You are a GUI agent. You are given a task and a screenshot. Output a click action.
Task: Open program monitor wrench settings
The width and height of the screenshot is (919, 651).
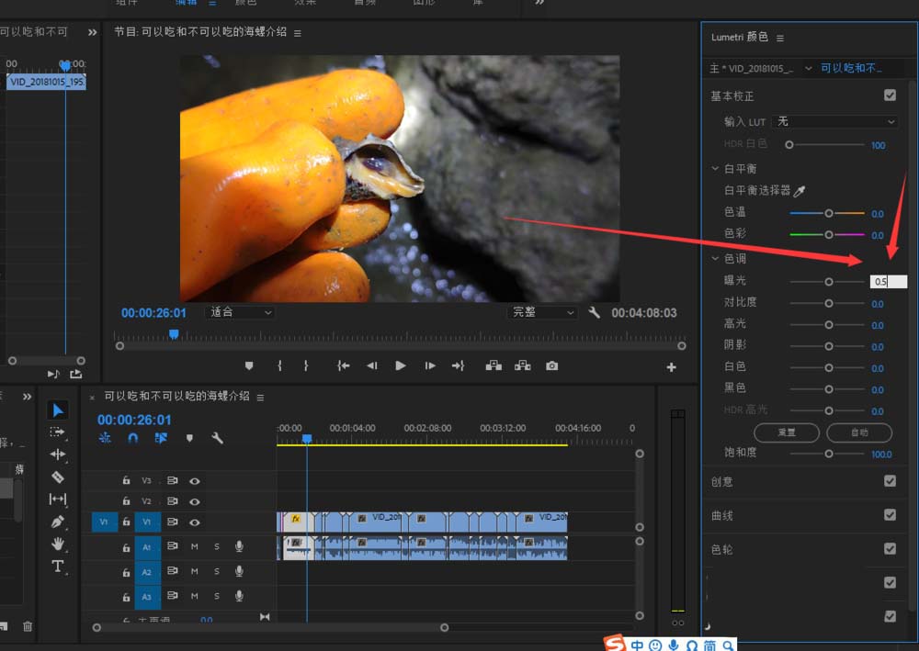click(x=595, y=312)
